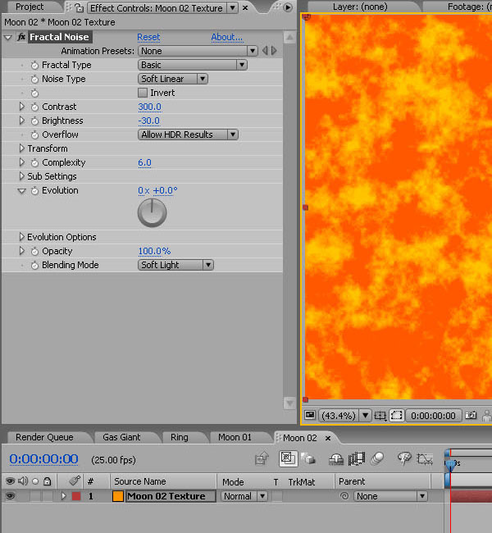Open the Fractal Type dropdown

coord(193,65)
